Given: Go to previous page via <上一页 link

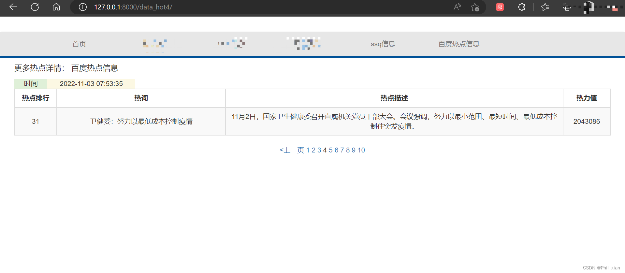Looking at the screenshot, I should (292, 150).
